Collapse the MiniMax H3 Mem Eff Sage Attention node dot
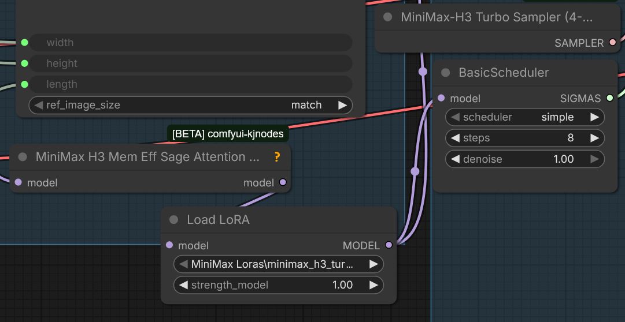The width and height of the screenshot is (625, 322). [23, 157]
